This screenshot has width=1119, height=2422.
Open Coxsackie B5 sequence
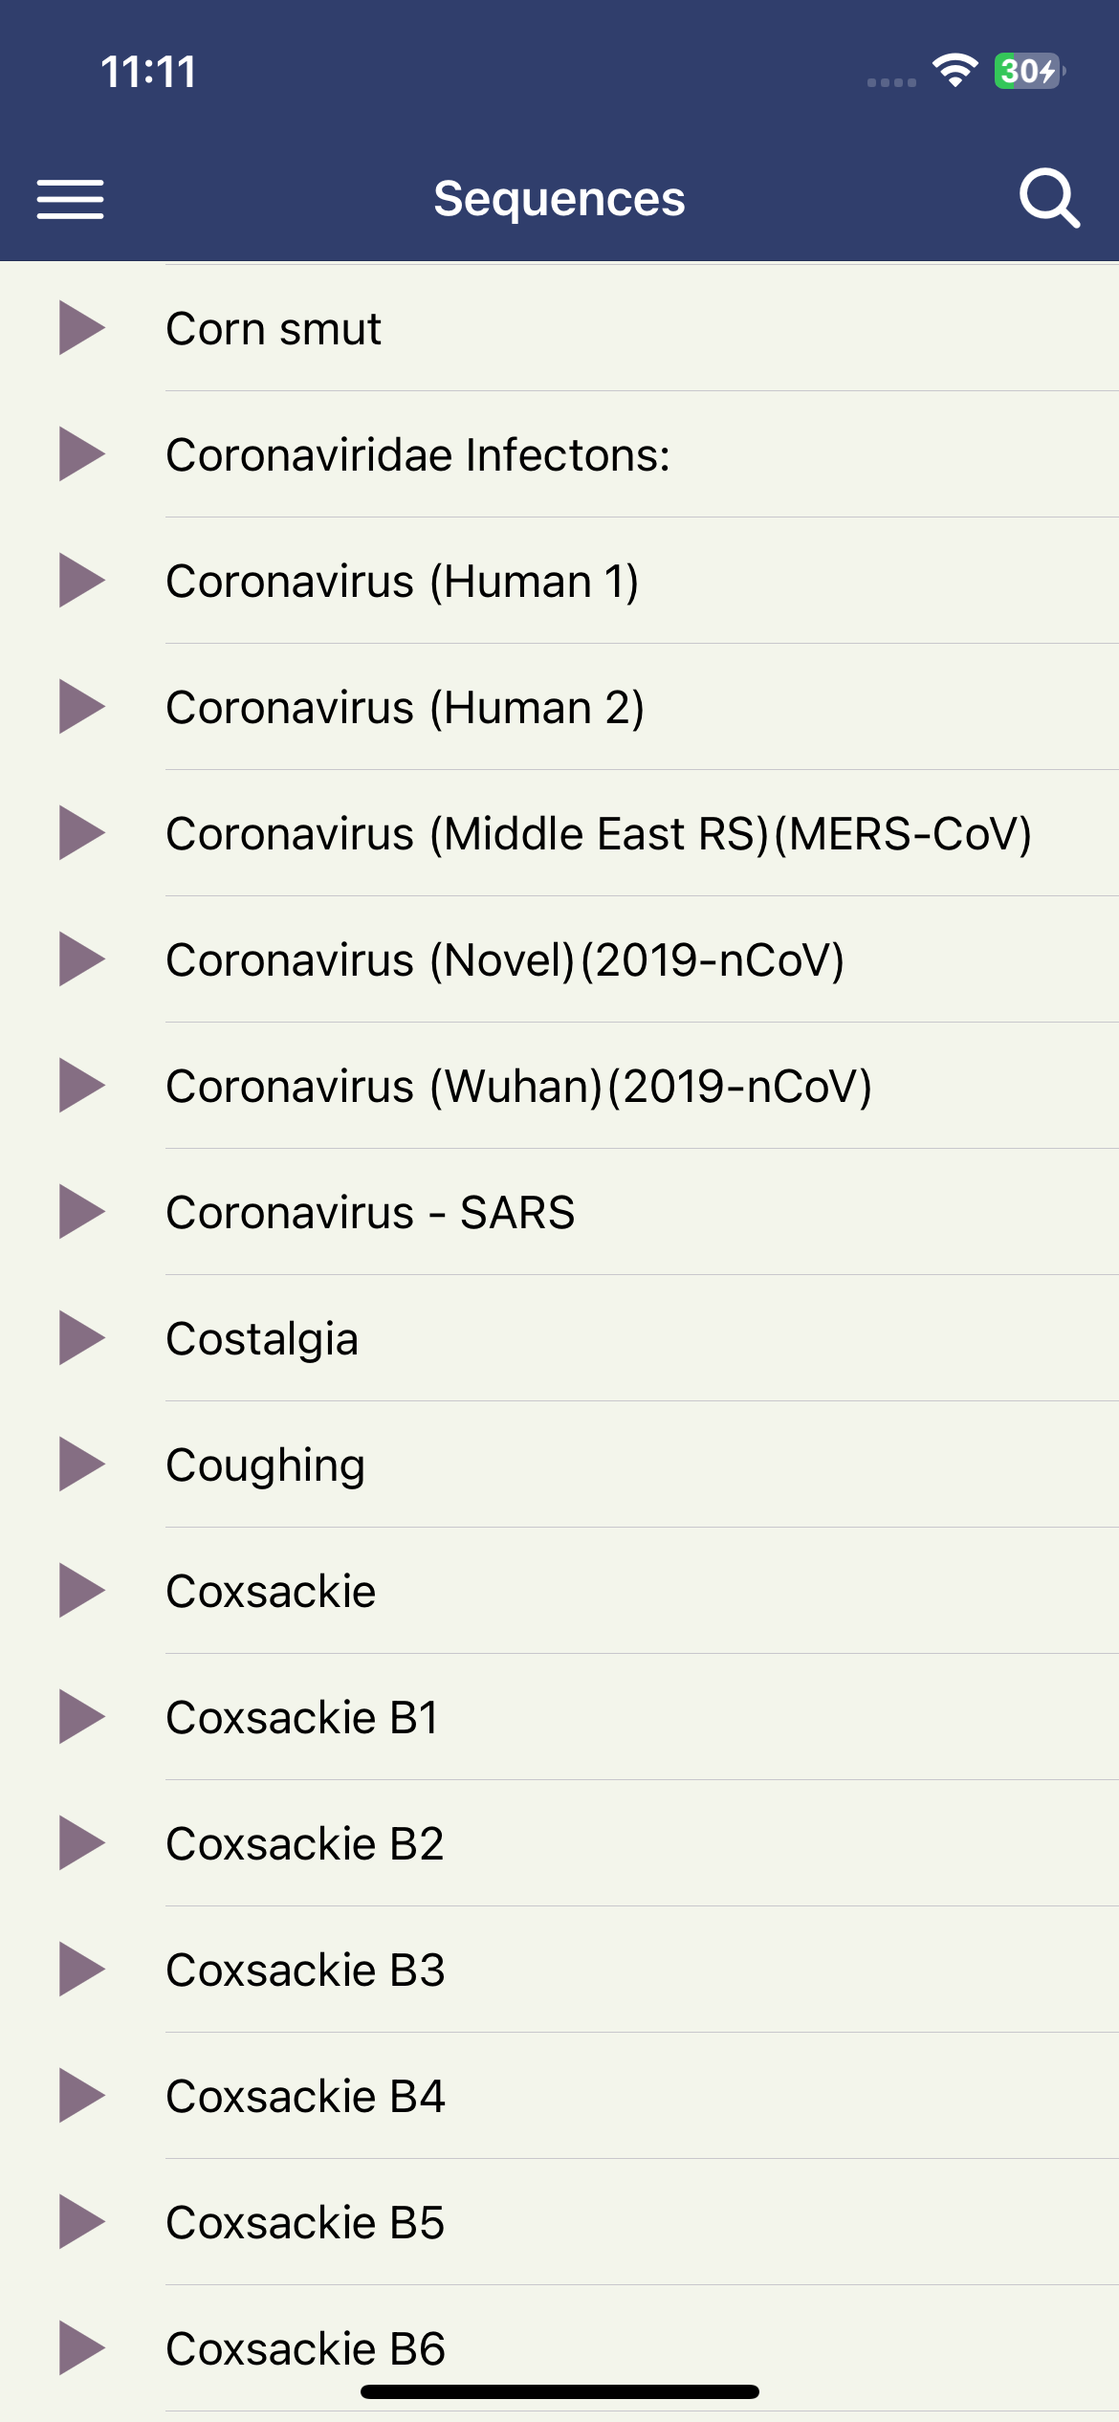click(x=559, y=2222)
